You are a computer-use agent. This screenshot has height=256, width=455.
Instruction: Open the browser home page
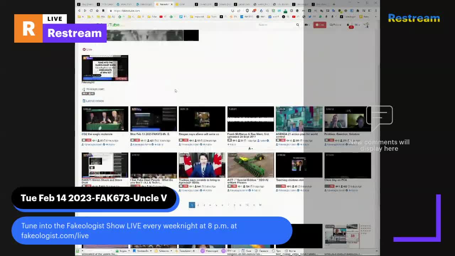click(x=97, y=11)
